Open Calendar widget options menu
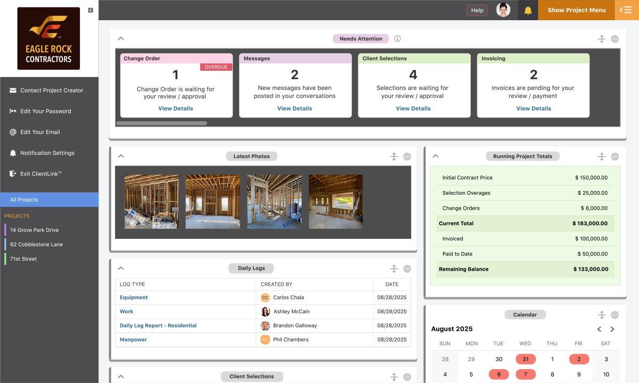Viewport: 639px width, 383px height. click(615, 315)
